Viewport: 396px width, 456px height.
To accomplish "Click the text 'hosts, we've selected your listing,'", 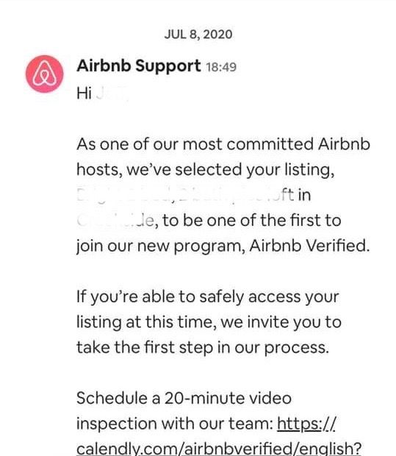I will tap(206, 170).
